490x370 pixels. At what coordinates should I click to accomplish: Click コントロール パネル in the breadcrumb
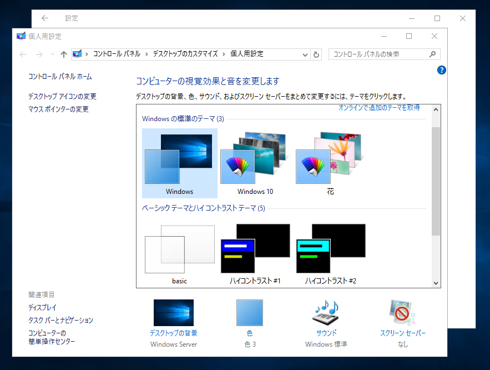coord(117,54)
